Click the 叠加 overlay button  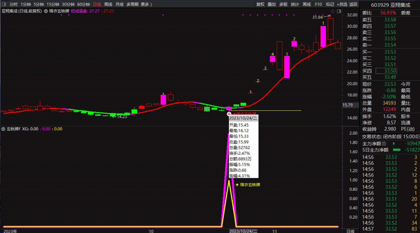tap(272, 4)
